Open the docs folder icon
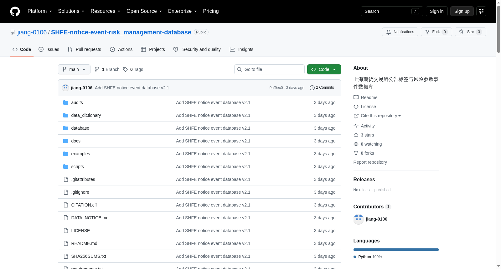This screenshot has width=501, height=269. pyautogui.click(x=66, y=141)
